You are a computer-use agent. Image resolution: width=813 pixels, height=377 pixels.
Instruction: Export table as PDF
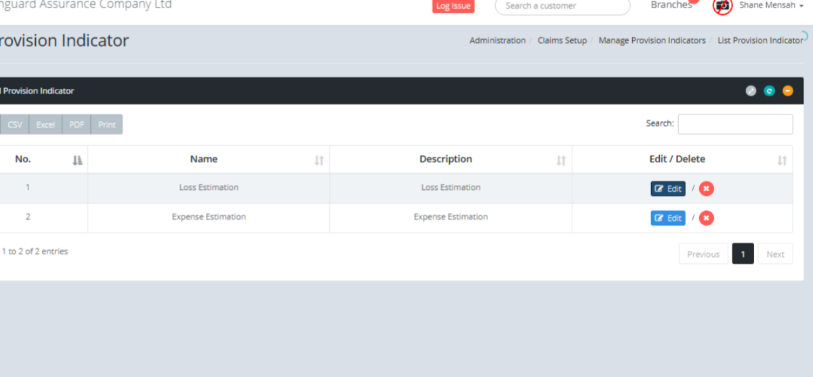pos(77,125)
